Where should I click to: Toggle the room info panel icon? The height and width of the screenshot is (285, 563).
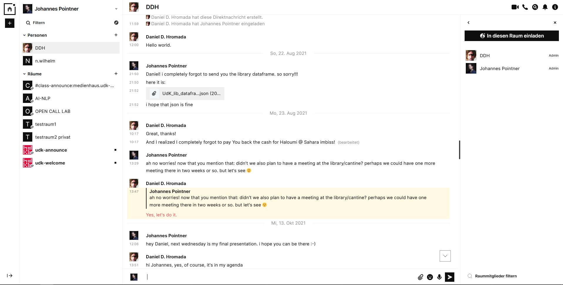pos(555,7)
